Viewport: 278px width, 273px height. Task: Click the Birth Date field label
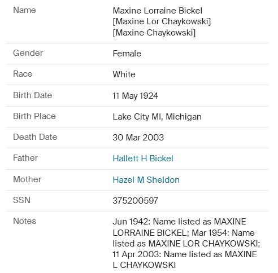coord(32,95)
